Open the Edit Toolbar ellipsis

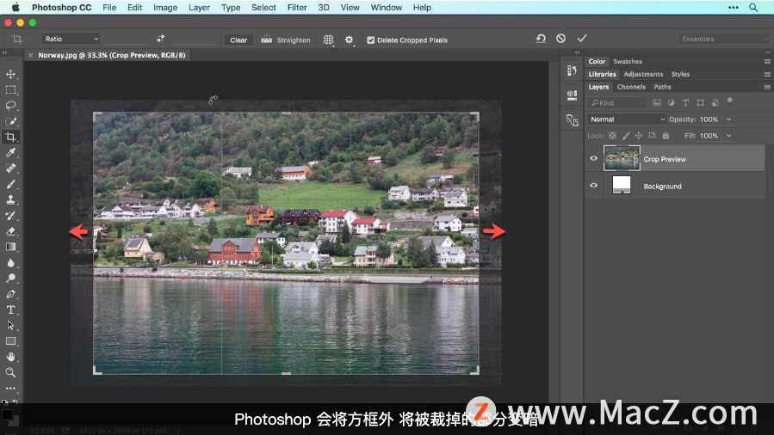10,389
